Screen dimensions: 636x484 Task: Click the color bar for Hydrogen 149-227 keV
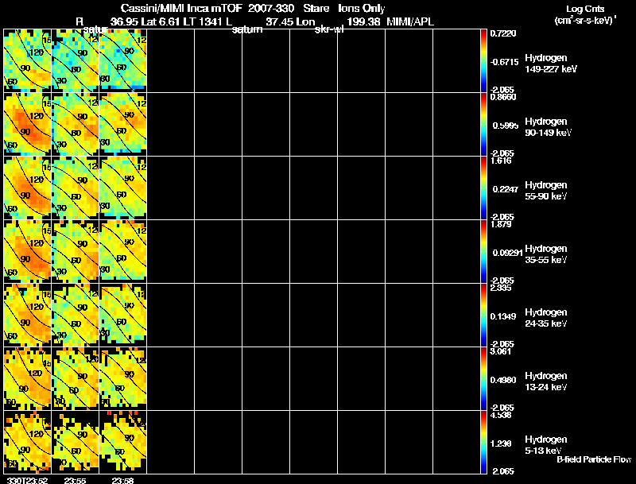483,60
